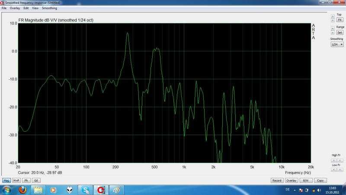Open the foobar2000 alien icon in taskbar
Viewport: 346px width, 195px height.
(70, 190)
